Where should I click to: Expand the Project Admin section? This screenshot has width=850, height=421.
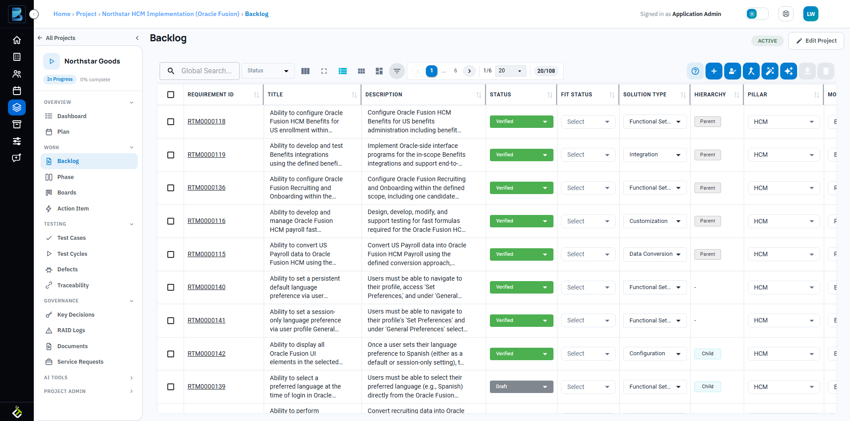coord(132,391)
